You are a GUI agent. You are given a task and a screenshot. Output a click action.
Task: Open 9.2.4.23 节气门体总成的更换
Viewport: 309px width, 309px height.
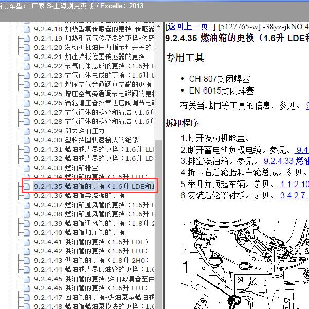pyautogui.click(x=94, y=75)
